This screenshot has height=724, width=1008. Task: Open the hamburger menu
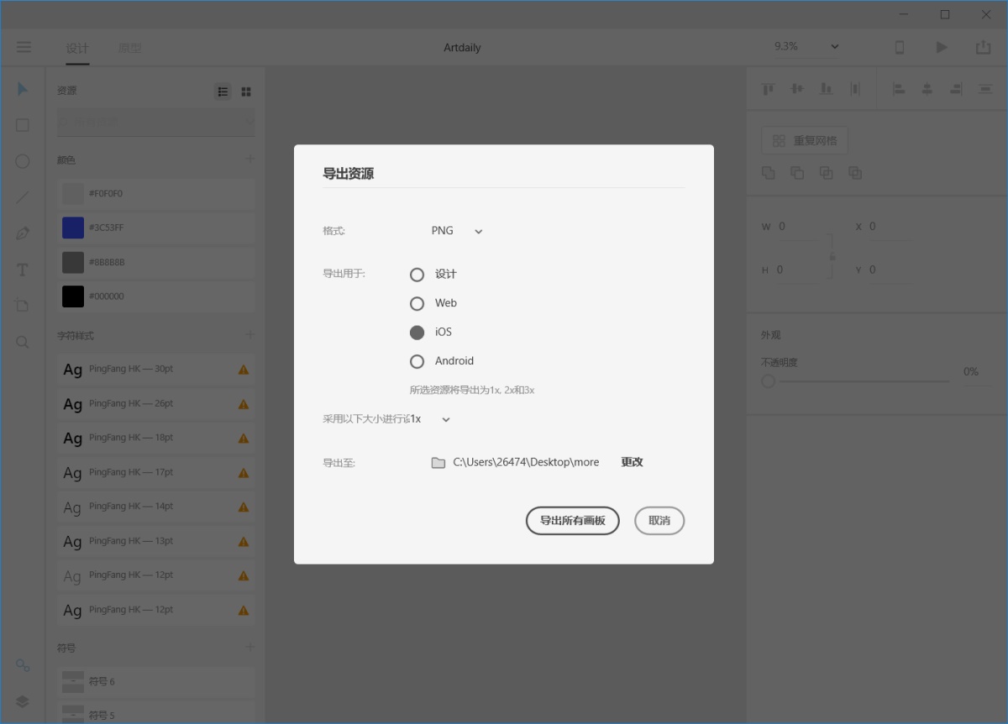click(x=24, y=47)
